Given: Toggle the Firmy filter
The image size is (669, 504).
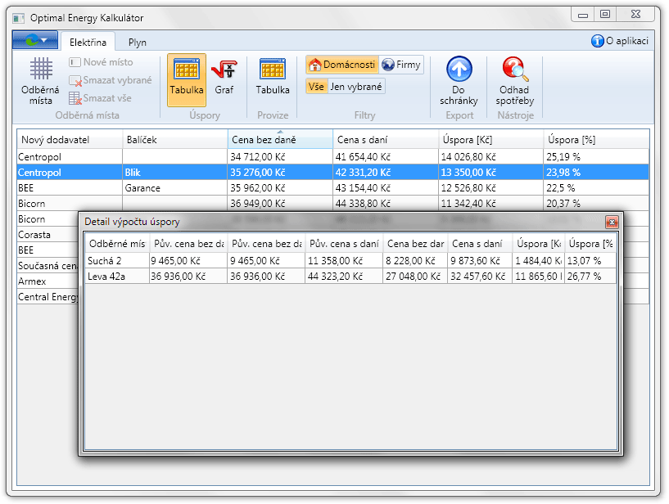Looking at the screenshot, I should click(401, 65).
